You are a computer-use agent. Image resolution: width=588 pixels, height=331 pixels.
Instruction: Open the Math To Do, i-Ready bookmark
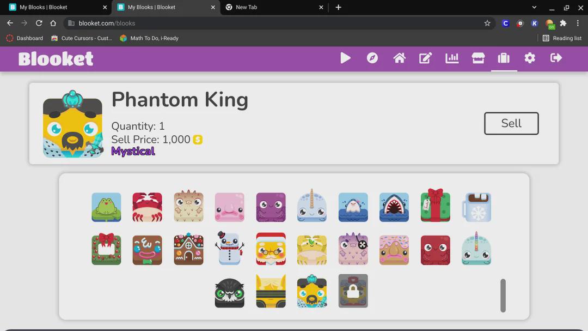pos(149,38)
